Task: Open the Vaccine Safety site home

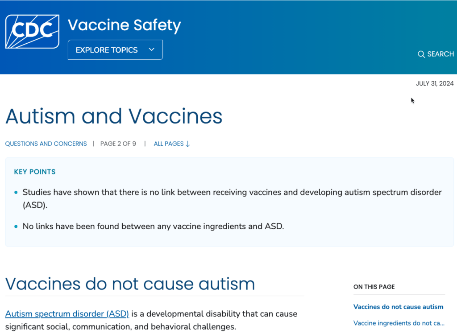Action: tap(124, 25)
